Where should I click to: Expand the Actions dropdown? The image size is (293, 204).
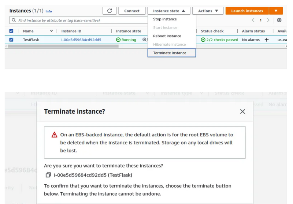click(208, 11)
